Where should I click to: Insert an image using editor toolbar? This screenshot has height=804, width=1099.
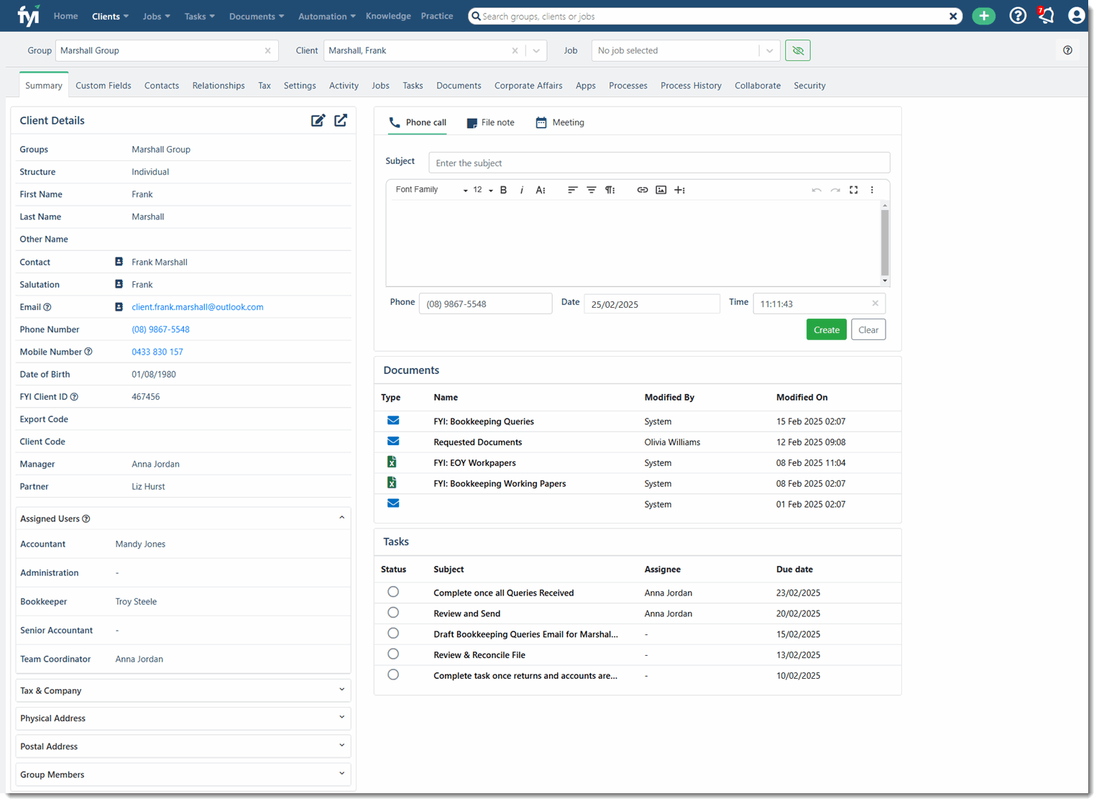tap(661, 190)
